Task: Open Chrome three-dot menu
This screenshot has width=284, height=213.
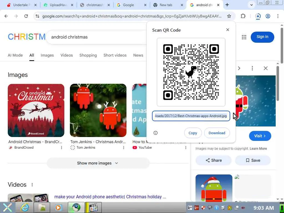Action: click(278, 16)
